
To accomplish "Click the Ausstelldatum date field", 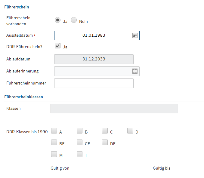I will 93,35.
